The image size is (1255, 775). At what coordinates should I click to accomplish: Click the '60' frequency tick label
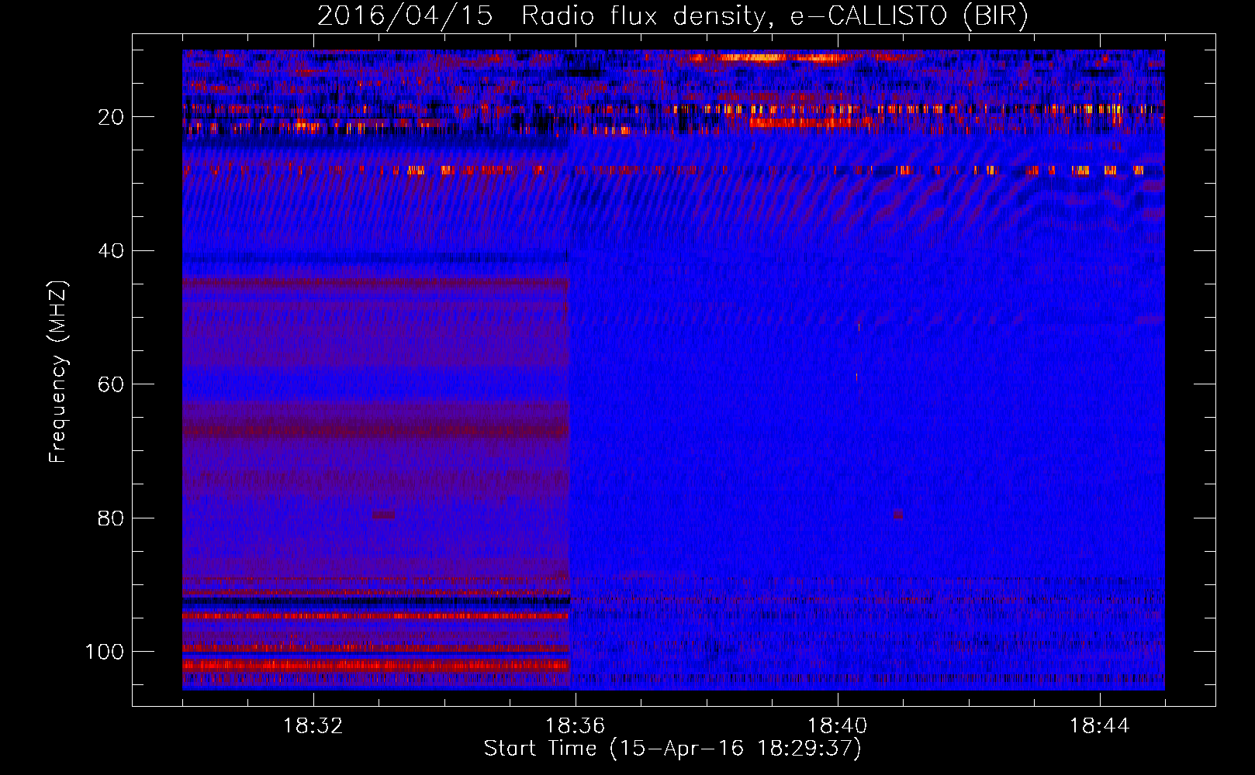point(111,384)
